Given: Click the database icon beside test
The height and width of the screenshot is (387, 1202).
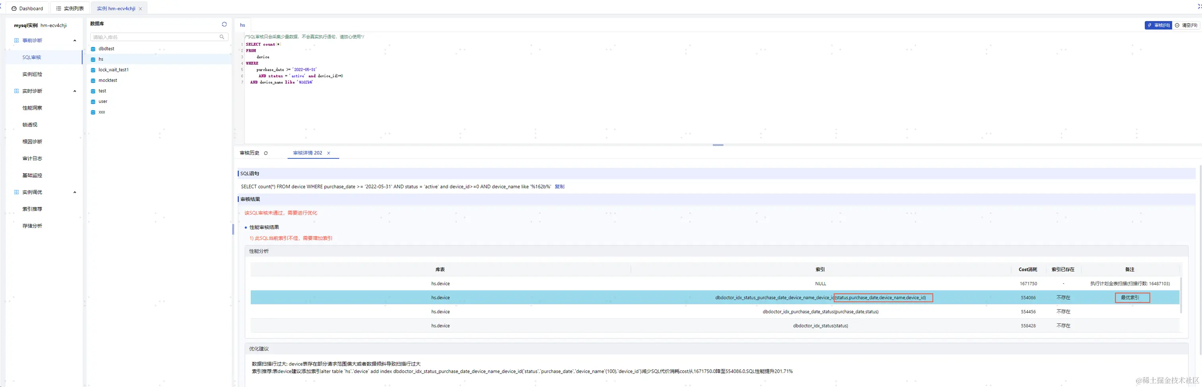Looking at the screenshot, I should [x=93, y=91].
